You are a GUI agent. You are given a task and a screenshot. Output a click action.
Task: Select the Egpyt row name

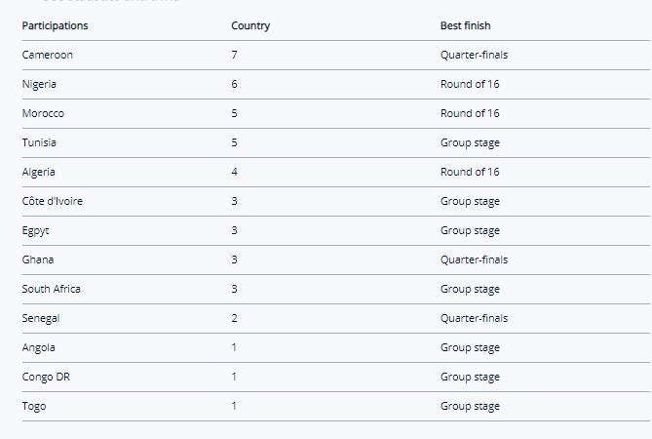coord(36,230)
